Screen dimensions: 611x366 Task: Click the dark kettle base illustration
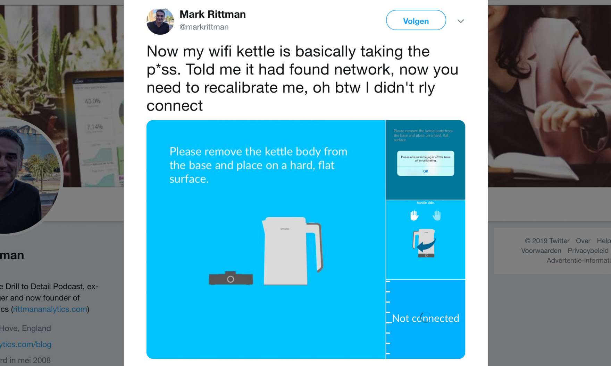click(x=231, y=278)
